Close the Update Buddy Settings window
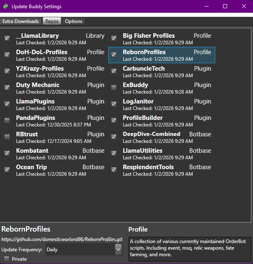This screenshot has width=253, height=264. [x=244, y=7]
